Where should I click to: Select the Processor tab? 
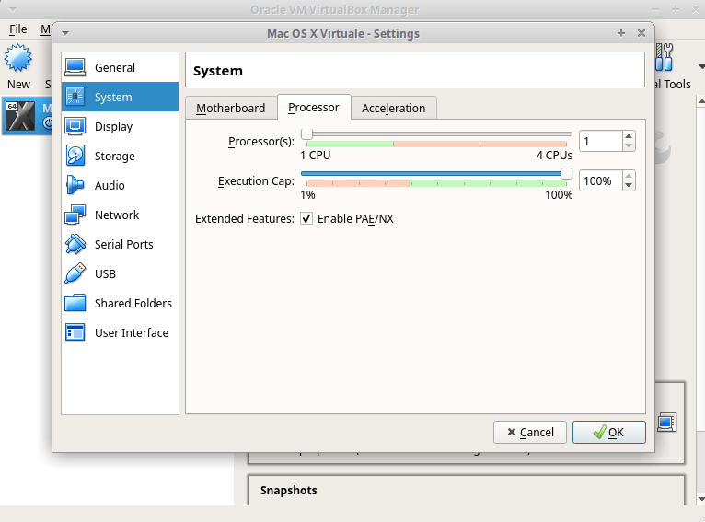[x=314, y=108]
